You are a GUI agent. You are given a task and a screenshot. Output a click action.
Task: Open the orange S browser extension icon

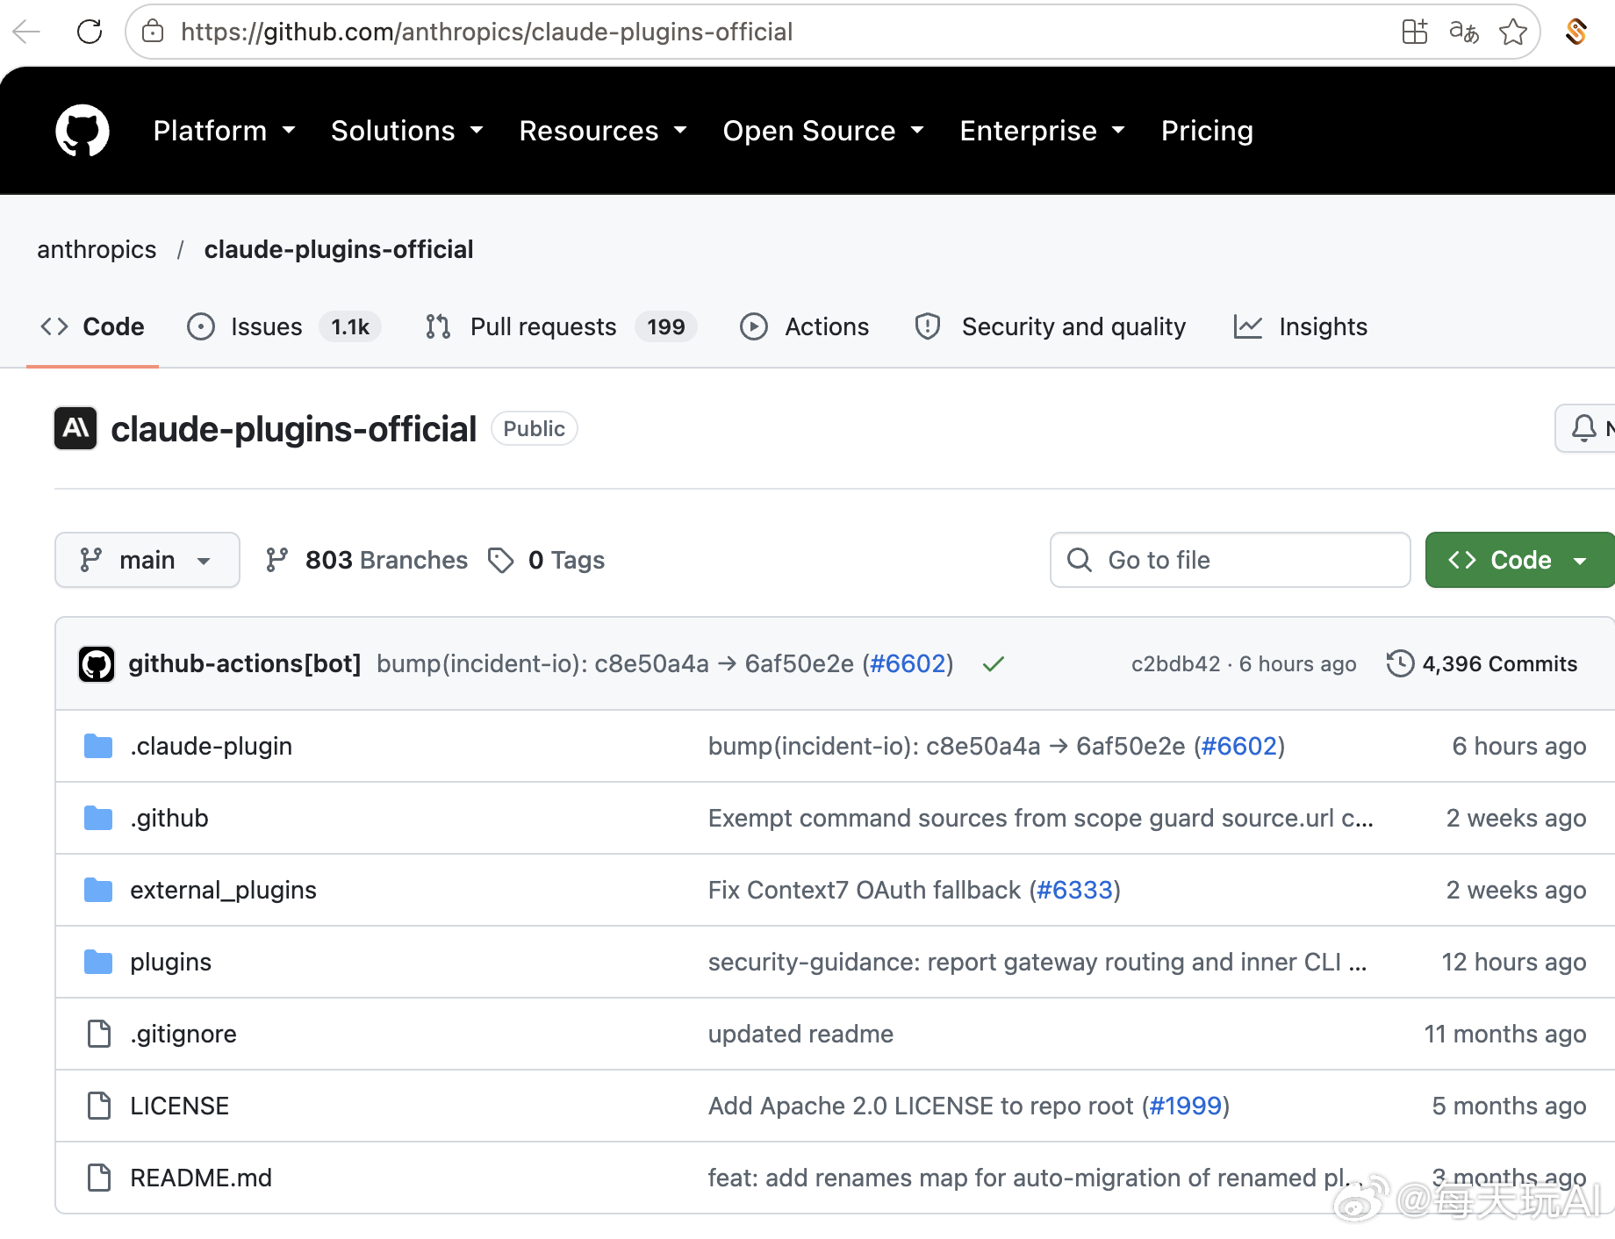(x=1576, y=32)
